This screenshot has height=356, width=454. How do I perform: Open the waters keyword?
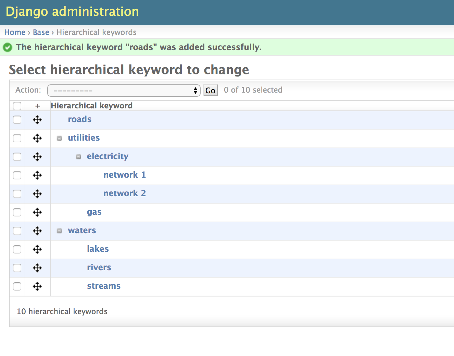pos(82,230)
